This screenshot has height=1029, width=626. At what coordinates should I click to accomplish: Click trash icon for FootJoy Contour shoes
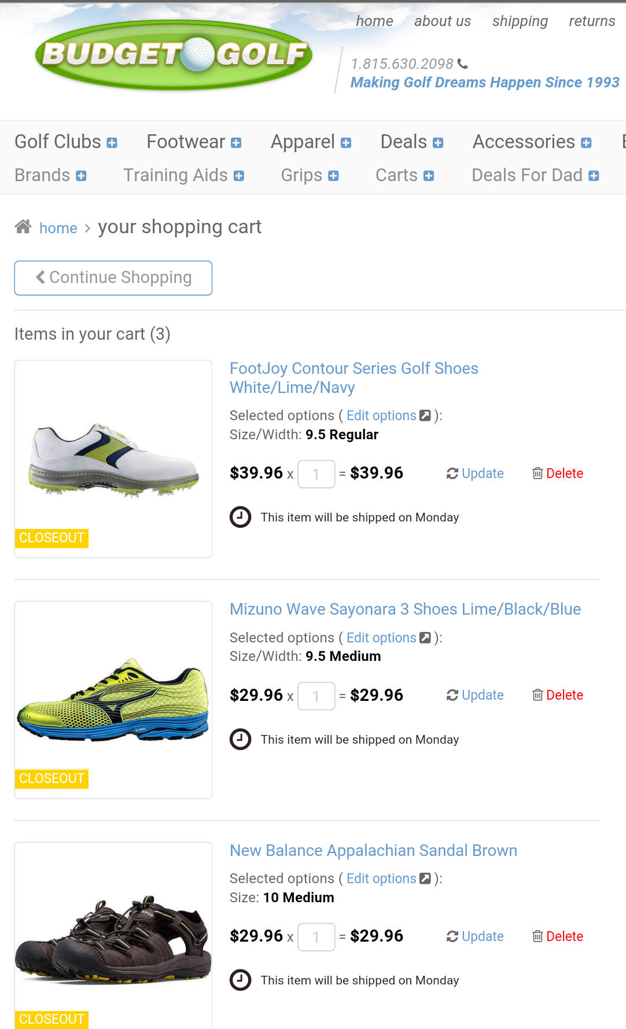pyautogui.click(x=537, y=473)
